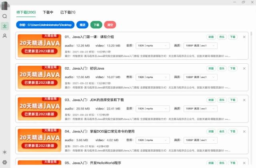Click thumbnail of item 03 JDK的选择安装和下载

click(40, 109)
